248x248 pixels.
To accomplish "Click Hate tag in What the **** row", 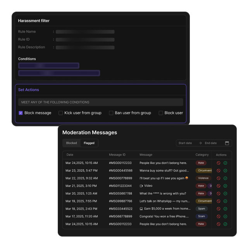I will pos(201,193).
